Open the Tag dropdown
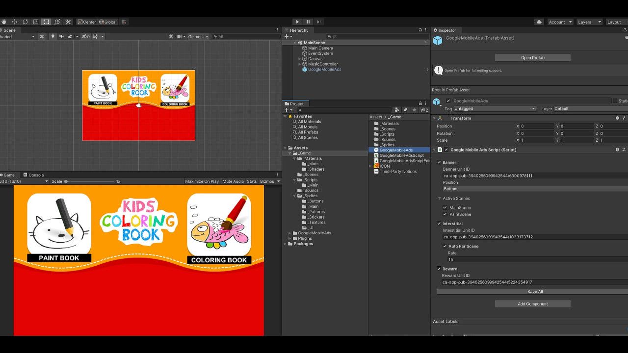 [x=495, y=109]
